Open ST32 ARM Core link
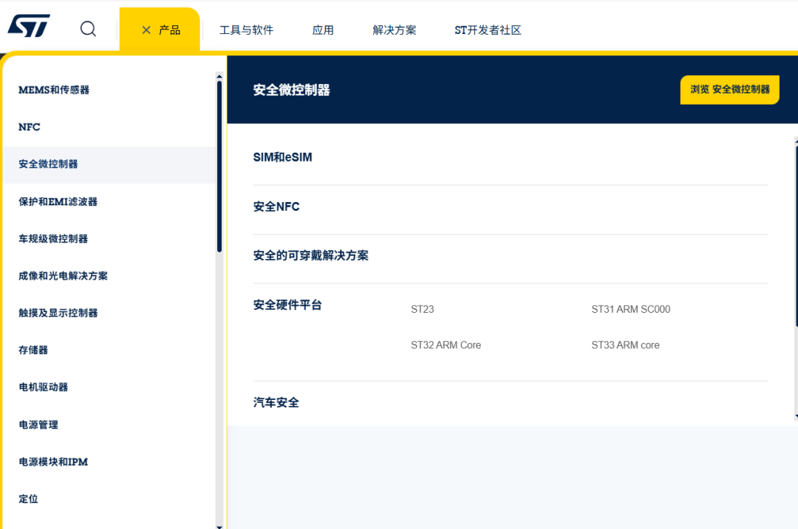 click(446, 345)
